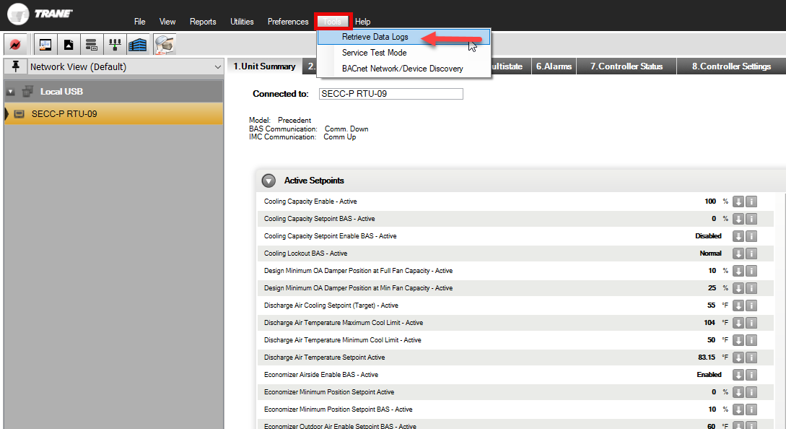Click the Local USB network icon
This screenshot has width=786, height=429.
(28, 91)
